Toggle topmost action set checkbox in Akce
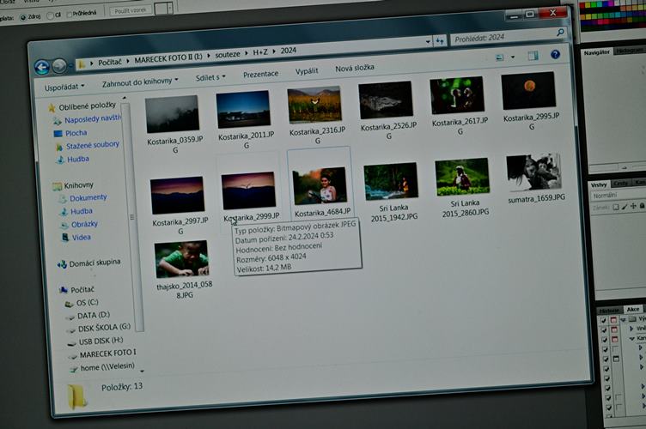Screen dimensions: 646x429 tap(604, 320)
